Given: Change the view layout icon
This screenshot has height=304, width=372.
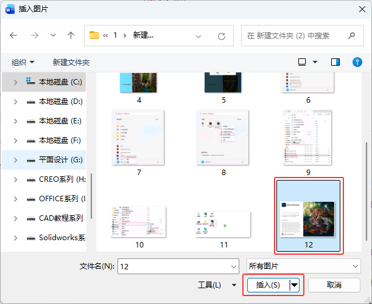Looking at the screenshot, I should (x=302, y=62).
